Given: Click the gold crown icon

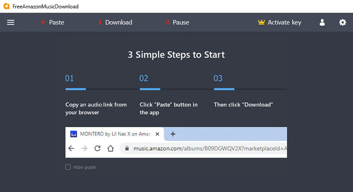Looking at the screenshot, I should point(261,22).
